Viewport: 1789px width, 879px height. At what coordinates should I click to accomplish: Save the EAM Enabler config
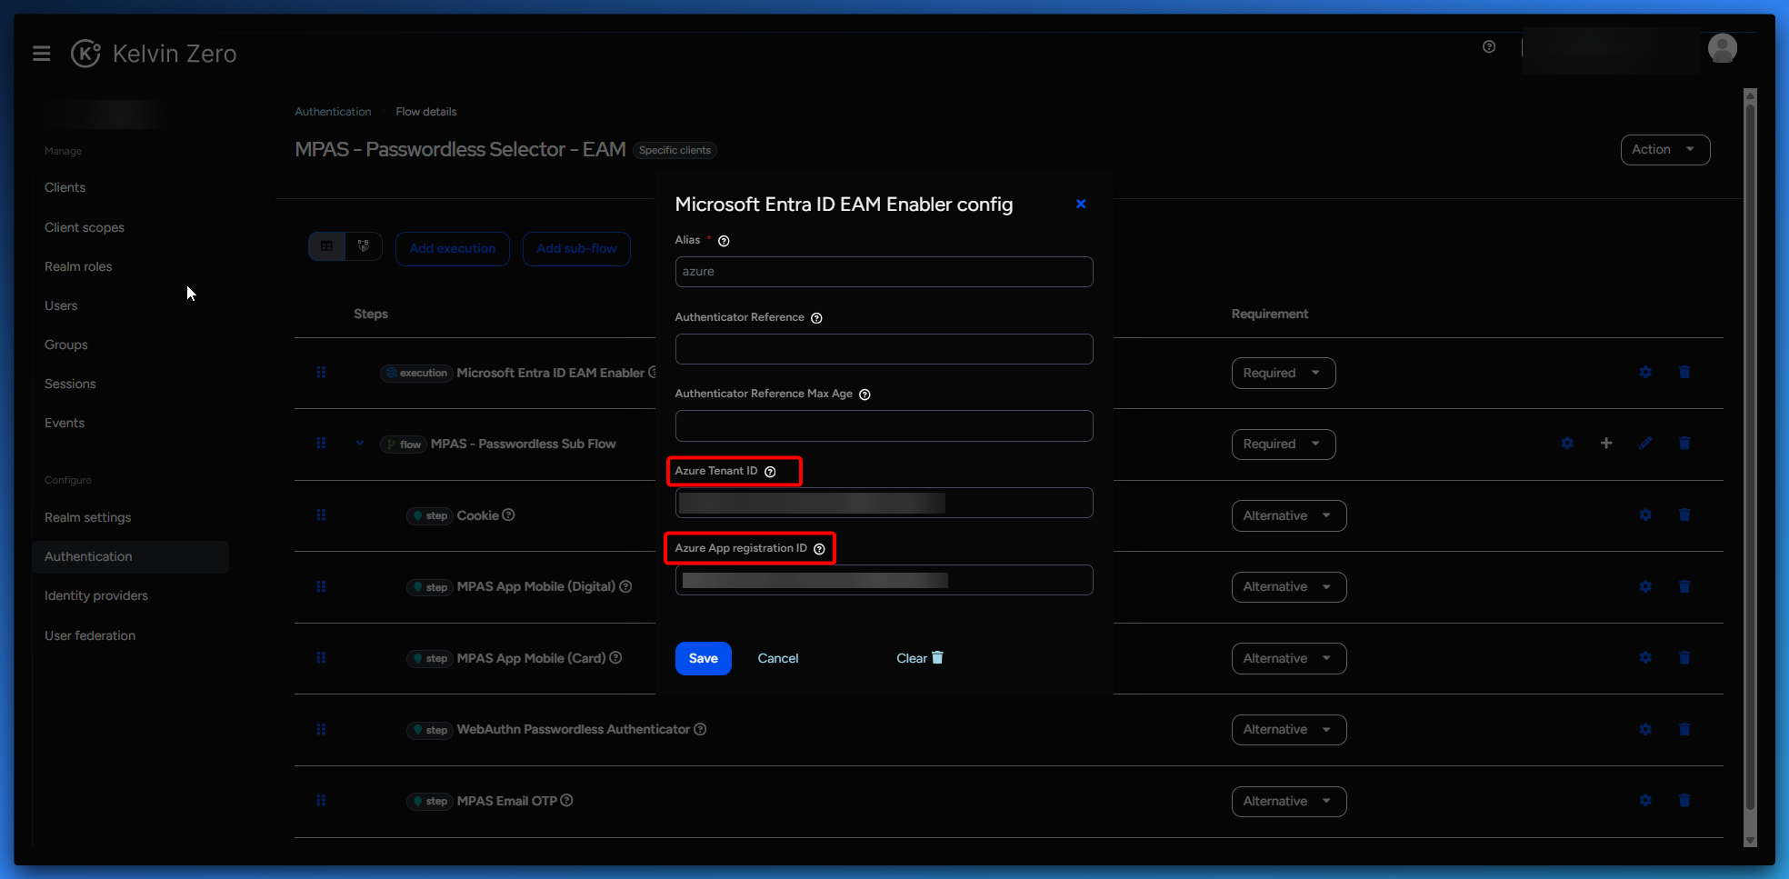tap(703, 658)
